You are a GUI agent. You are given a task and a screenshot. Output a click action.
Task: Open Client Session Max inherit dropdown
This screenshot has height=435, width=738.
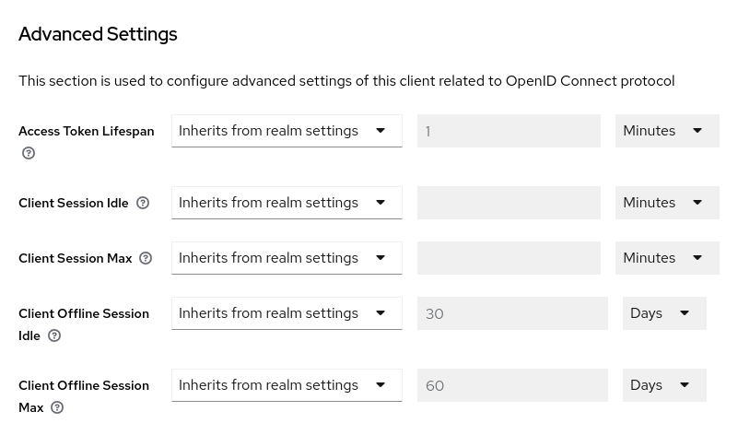287,258
